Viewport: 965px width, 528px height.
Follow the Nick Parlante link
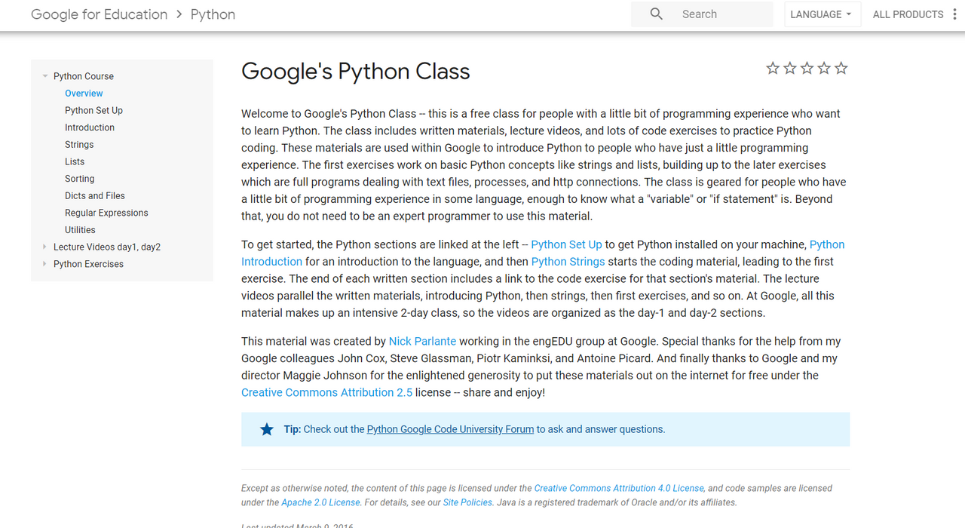422,341
